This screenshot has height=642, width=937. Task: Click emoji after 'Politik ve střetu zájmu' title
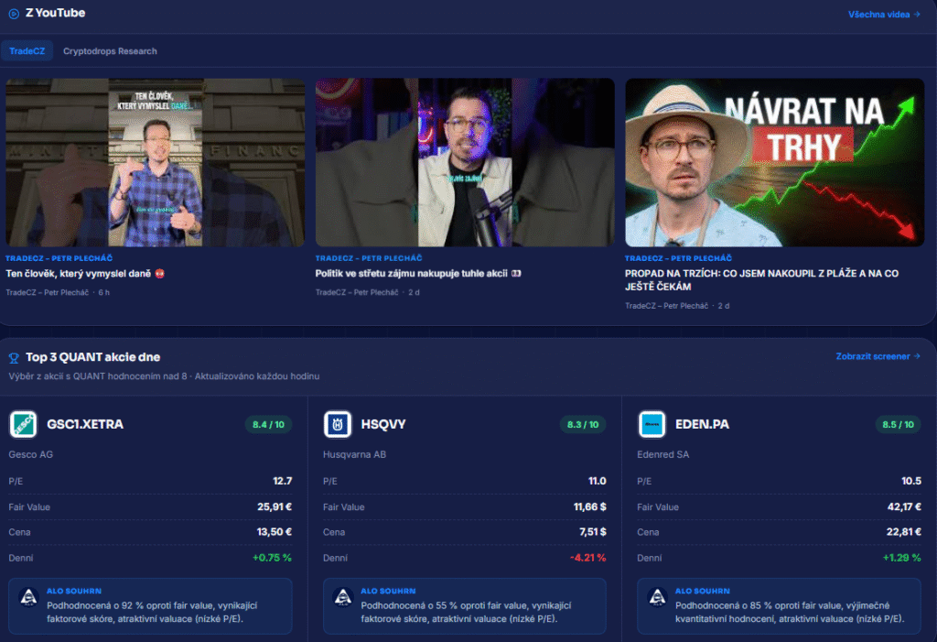[516, 274]
